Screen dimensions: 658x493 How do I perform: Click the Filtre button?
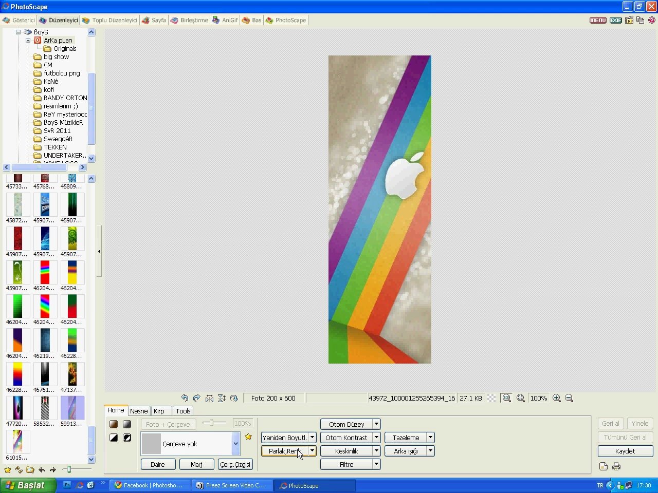tap(346, 464)
